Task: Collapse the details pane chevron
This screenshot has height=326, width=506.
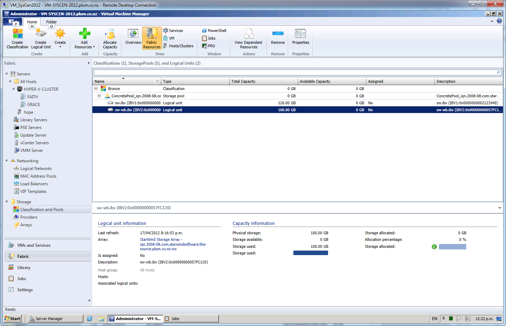Action: (499, 208)
